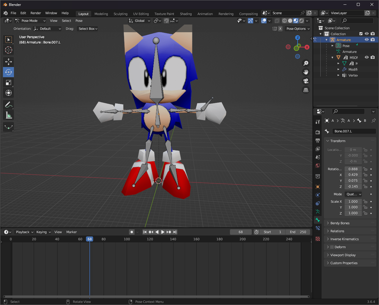Click the hand pan view gizmo
Image resolution: width=379 pixels, height=305 pixels.
[x=306, y=72]
